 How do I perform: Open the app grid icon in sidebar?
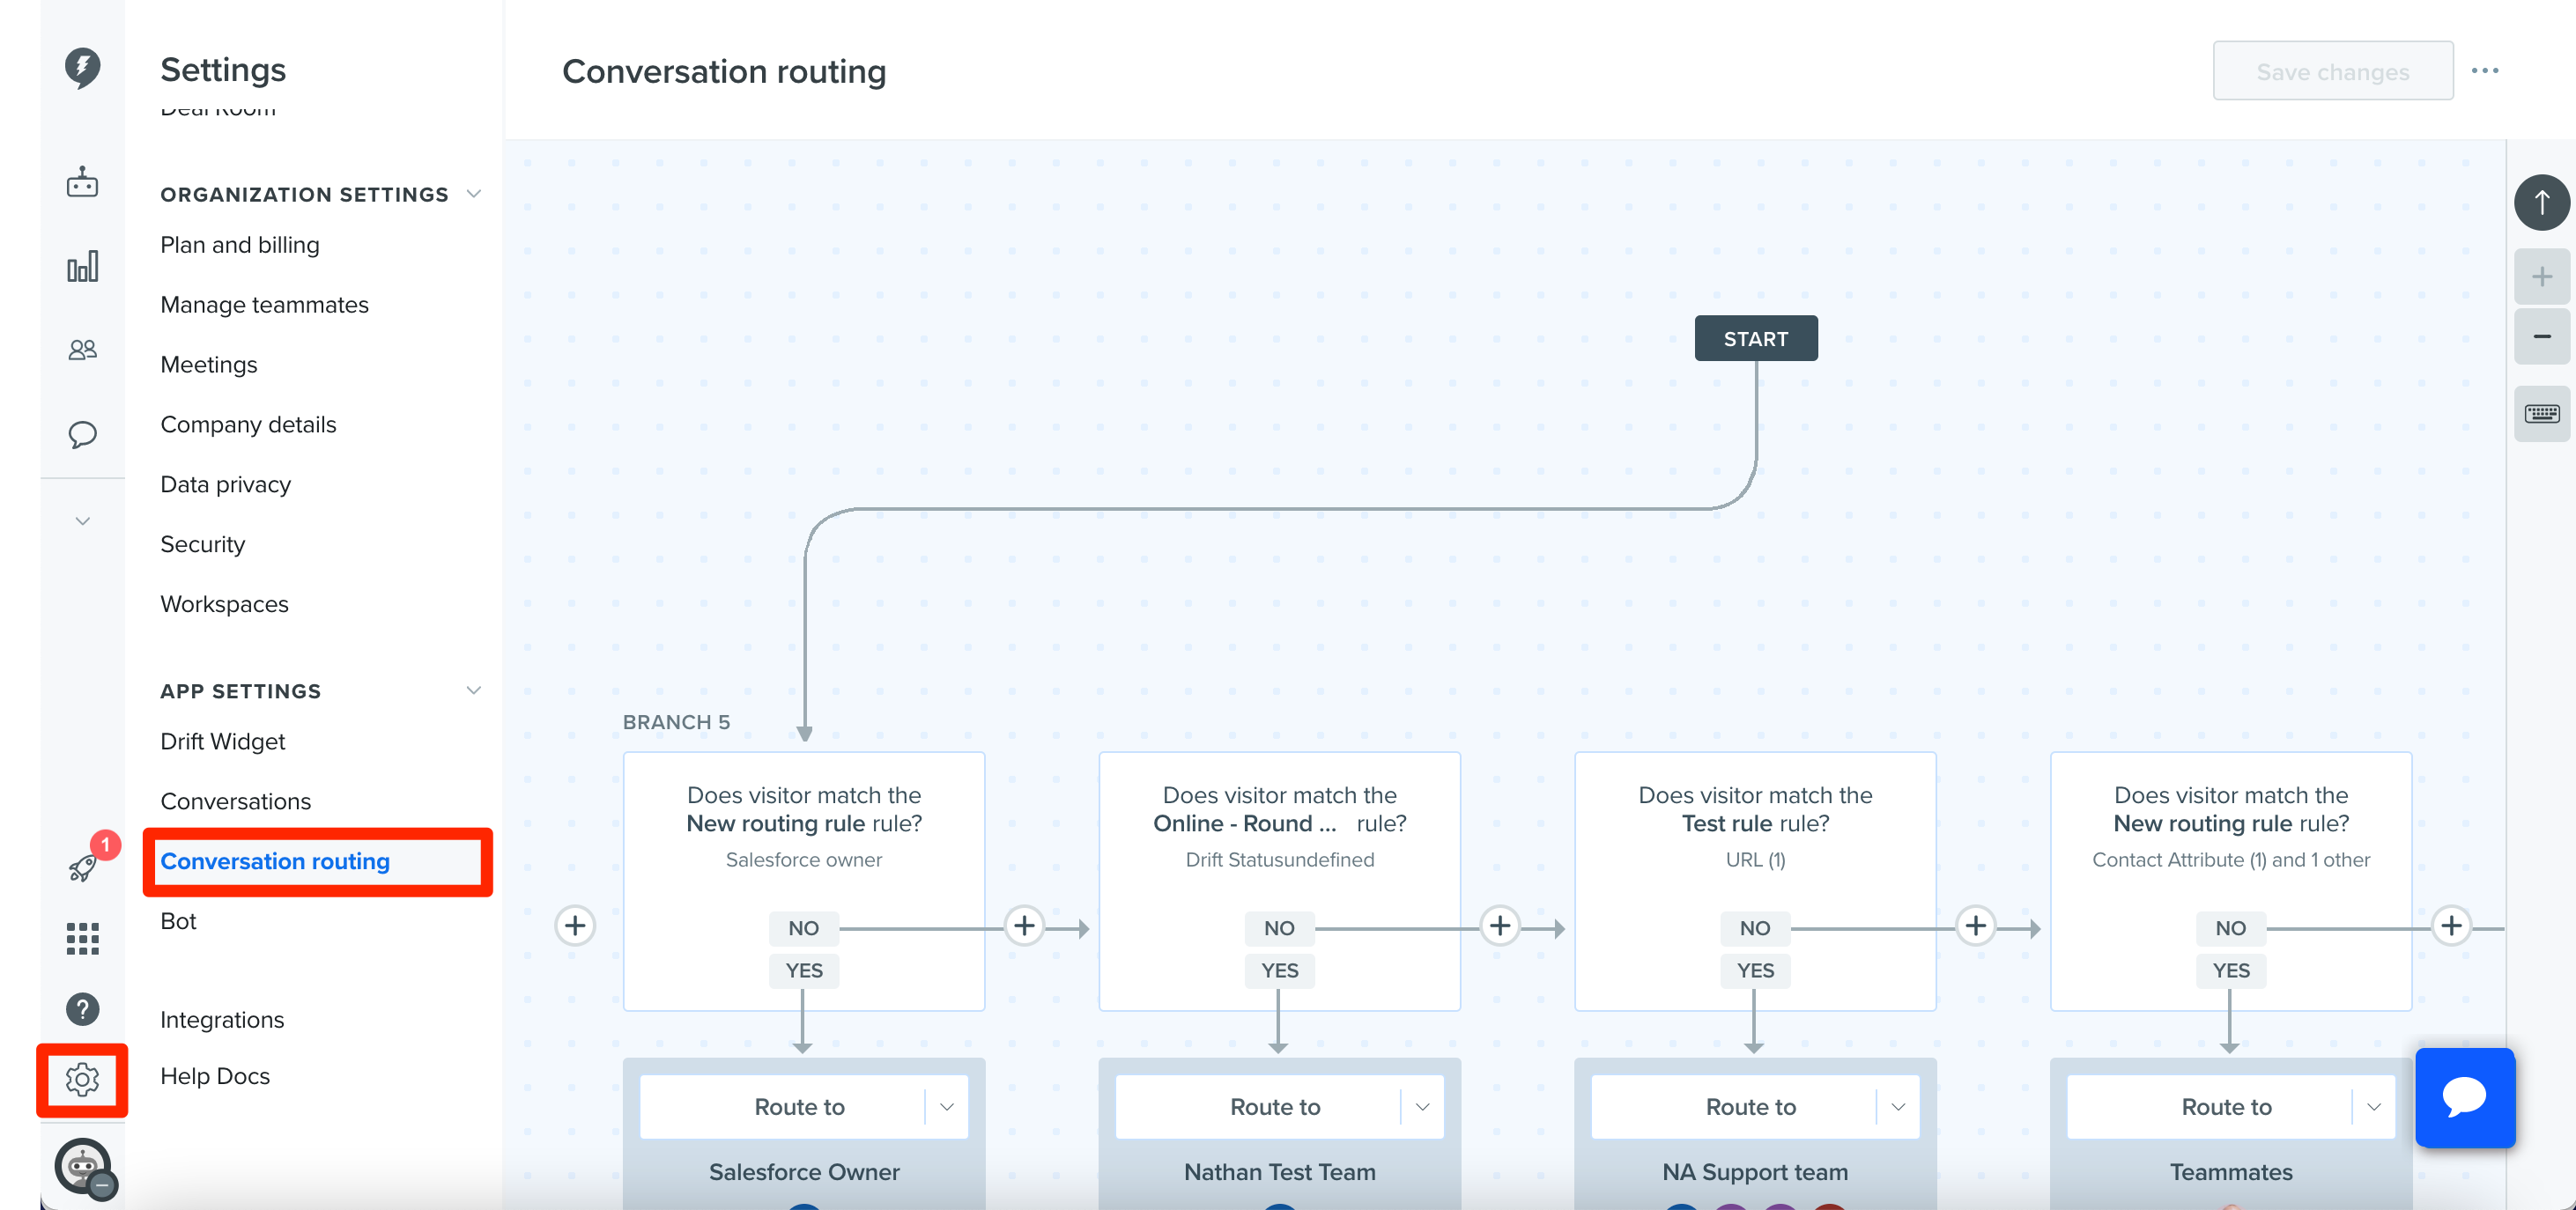[82, 938]
